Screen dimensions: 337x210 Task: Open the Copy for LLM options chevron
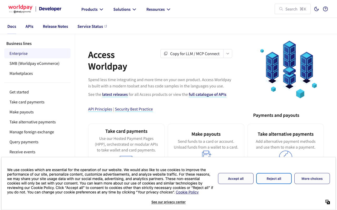228,54
